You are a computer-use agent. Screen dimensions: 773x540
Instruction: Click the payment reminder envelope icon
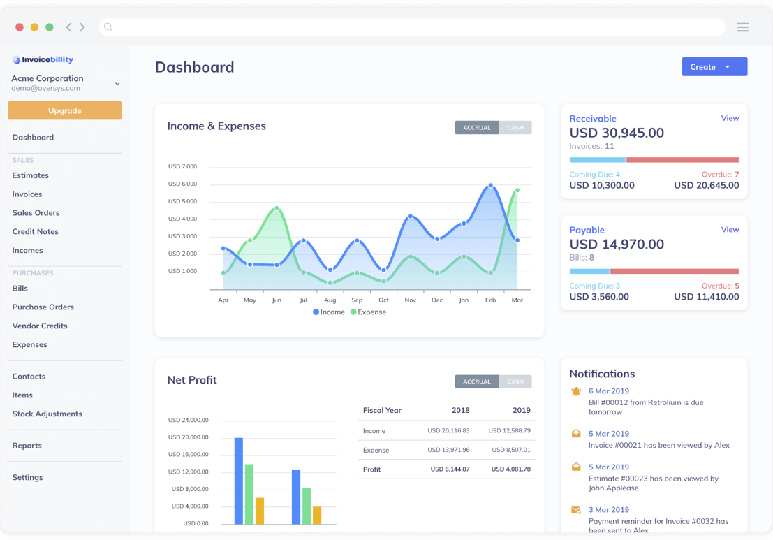[576, 510]
